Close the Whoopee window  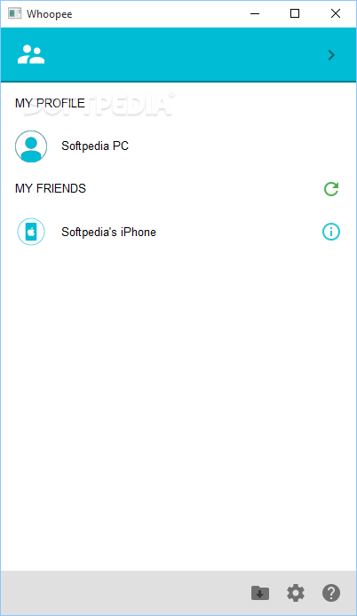tap(336, 13)
